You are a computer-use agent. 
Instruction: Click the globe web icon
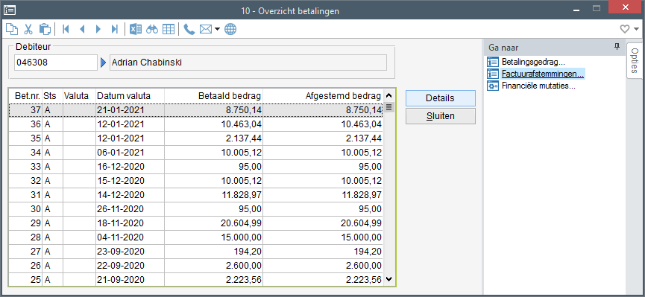[230, 29]
